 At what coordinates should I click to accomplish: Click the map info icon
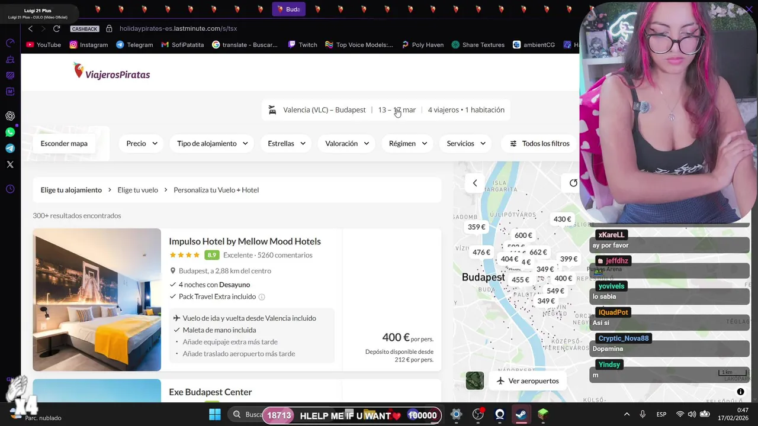pos(740,392)
